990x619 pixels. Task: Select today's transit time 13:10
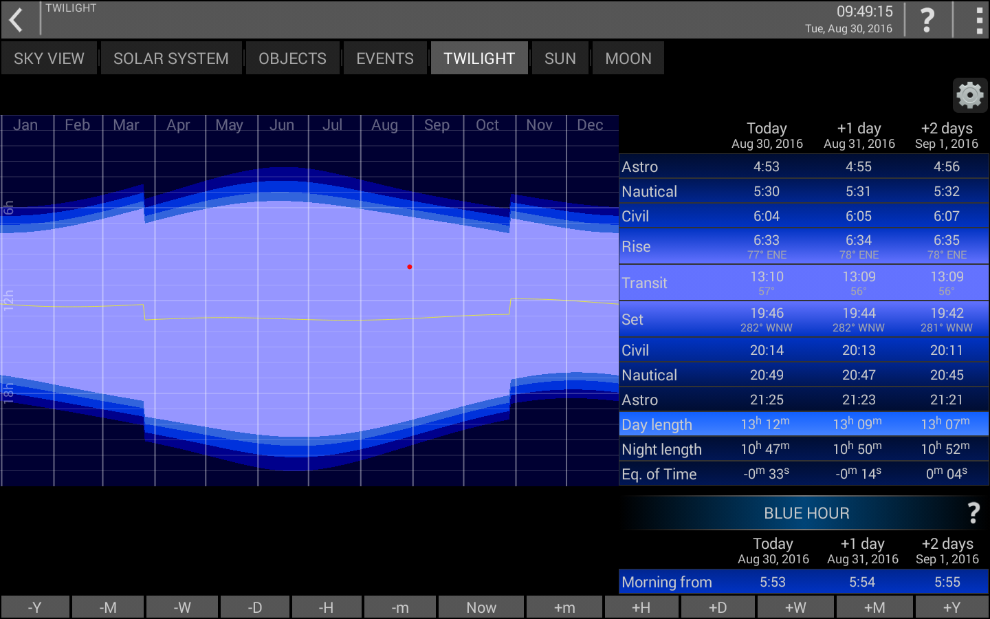[x=767, y=276]
